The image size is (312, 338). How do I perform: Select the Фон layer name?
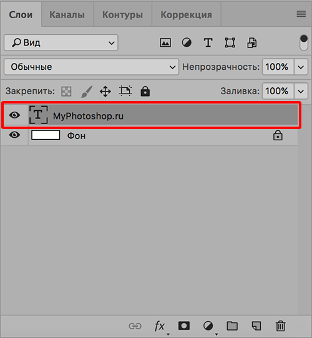[76, 136]
